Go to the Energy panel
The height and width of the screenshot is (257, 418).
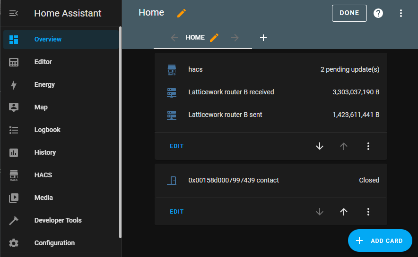click(x=61, y=84)
